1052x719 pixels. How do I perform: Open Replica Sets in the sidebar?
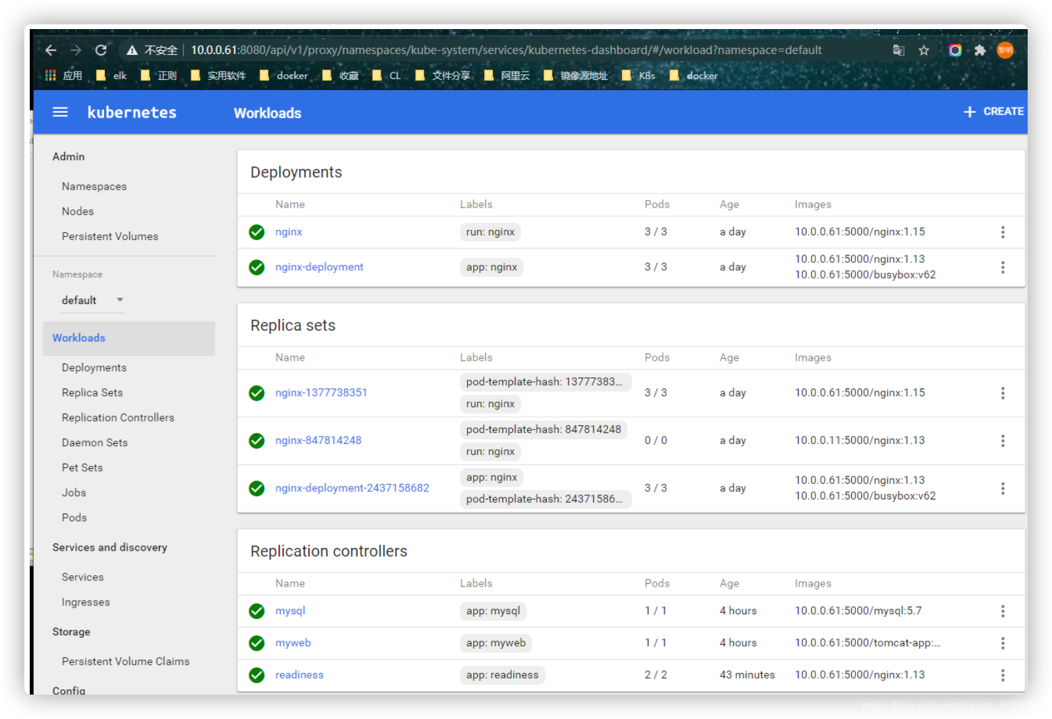tap(93, 393)
